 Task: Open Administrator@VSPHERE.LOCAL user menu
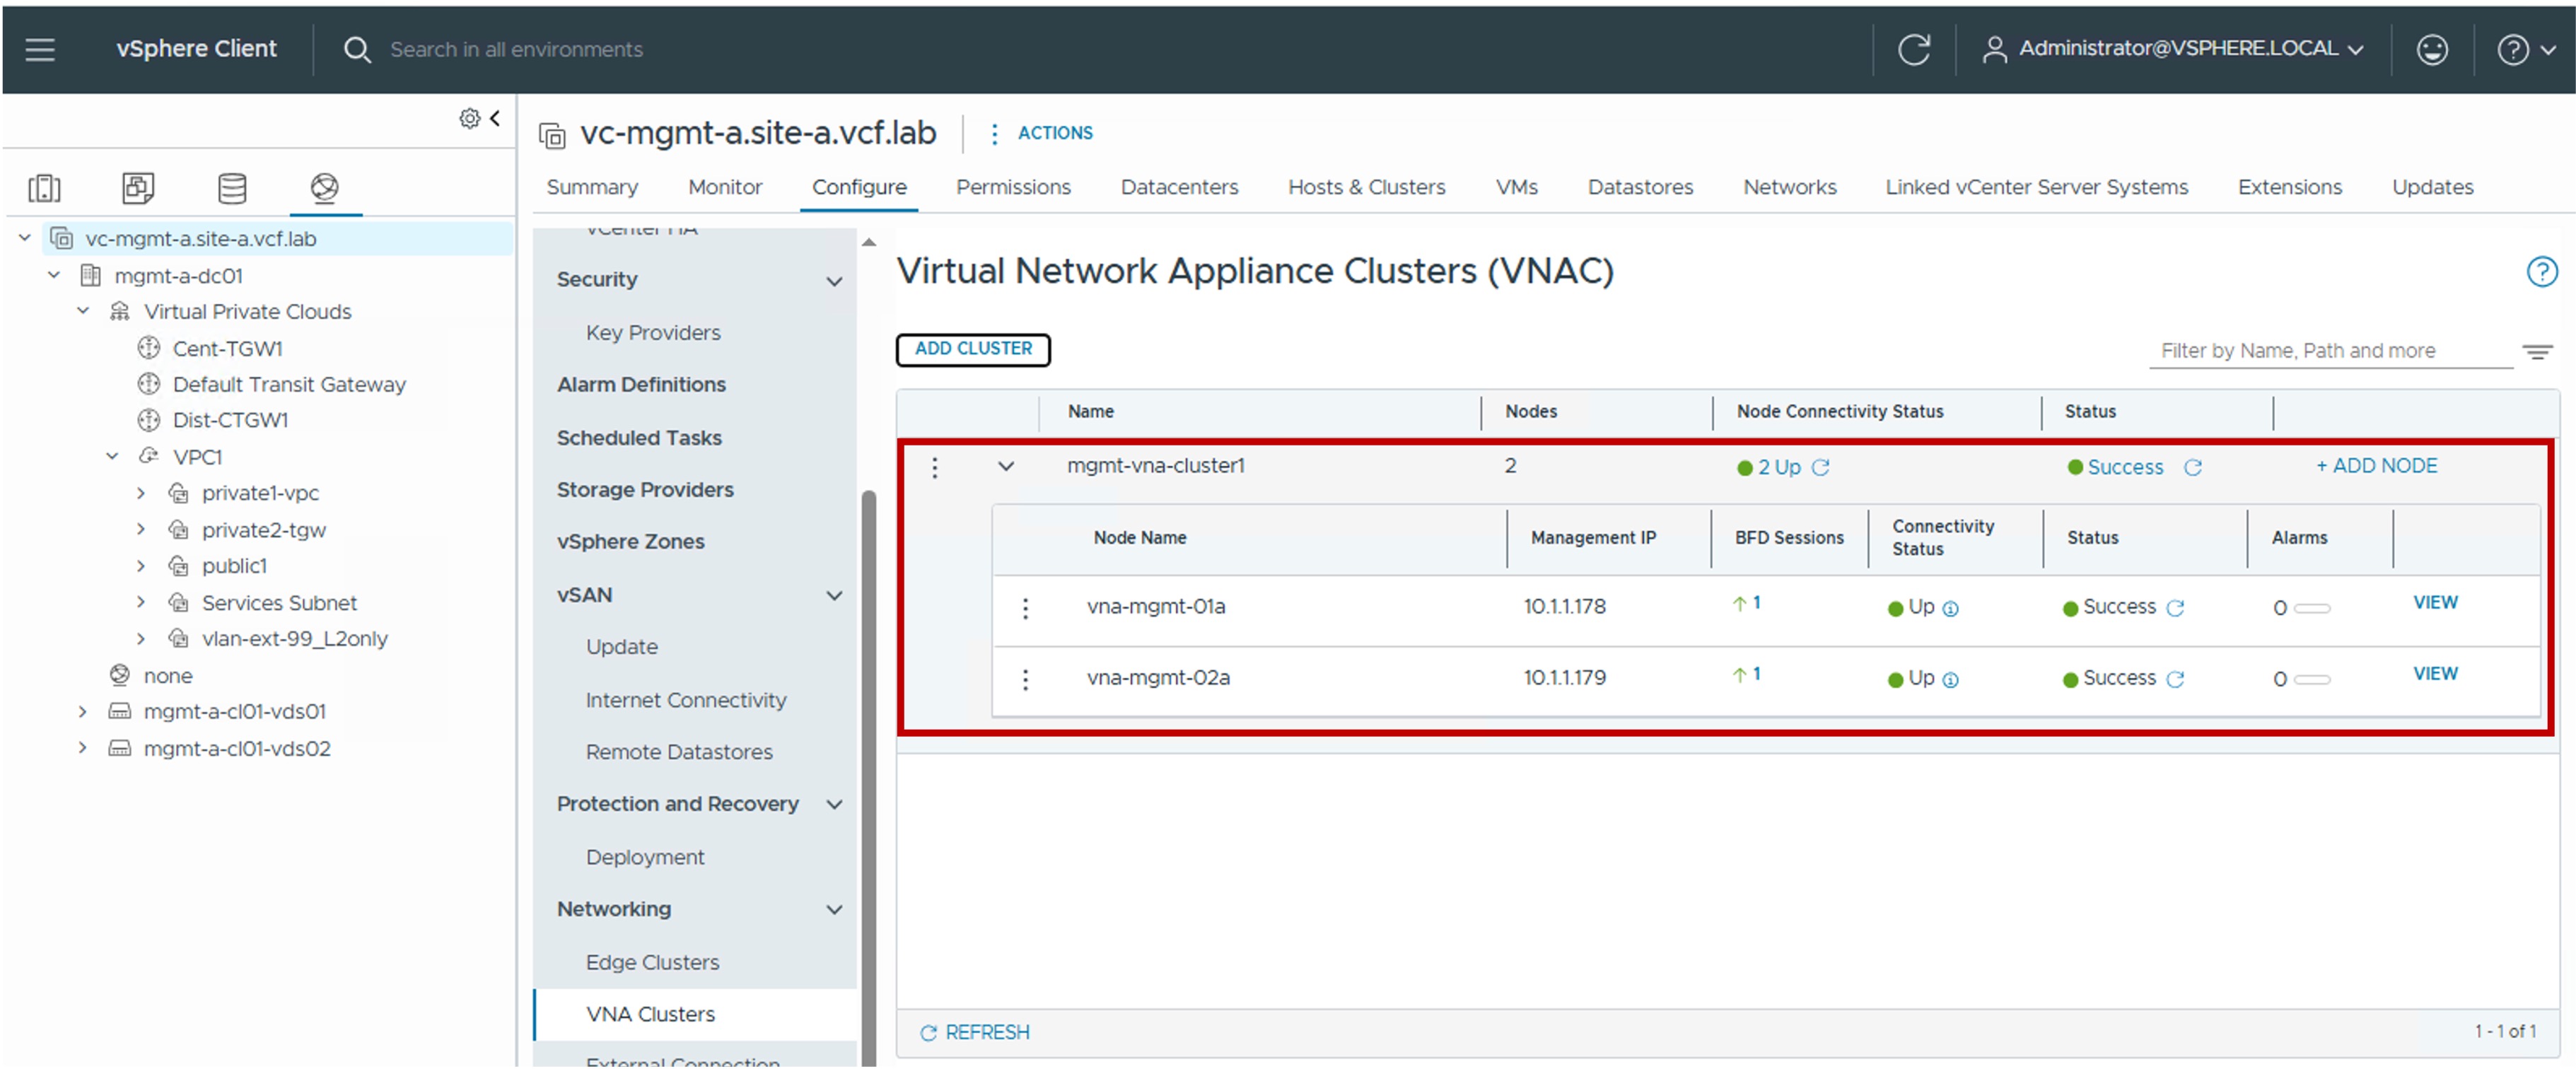pos(2172,49)
